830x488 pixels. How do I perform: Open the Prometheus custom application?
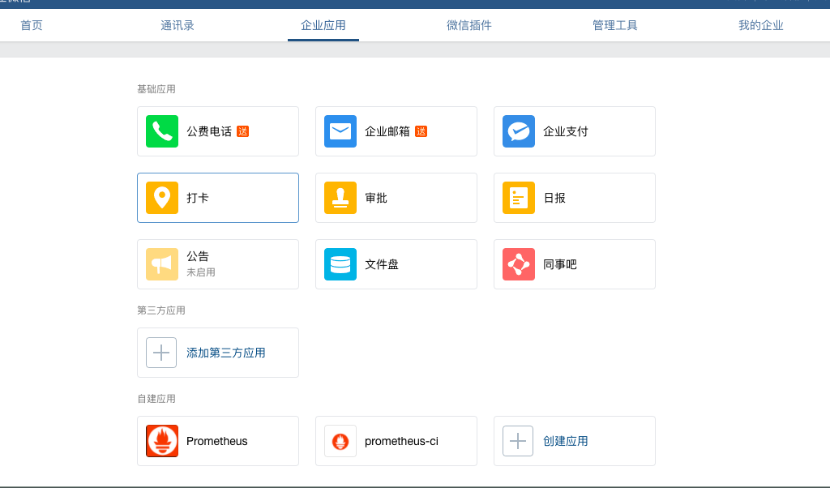tap(217, 440)
